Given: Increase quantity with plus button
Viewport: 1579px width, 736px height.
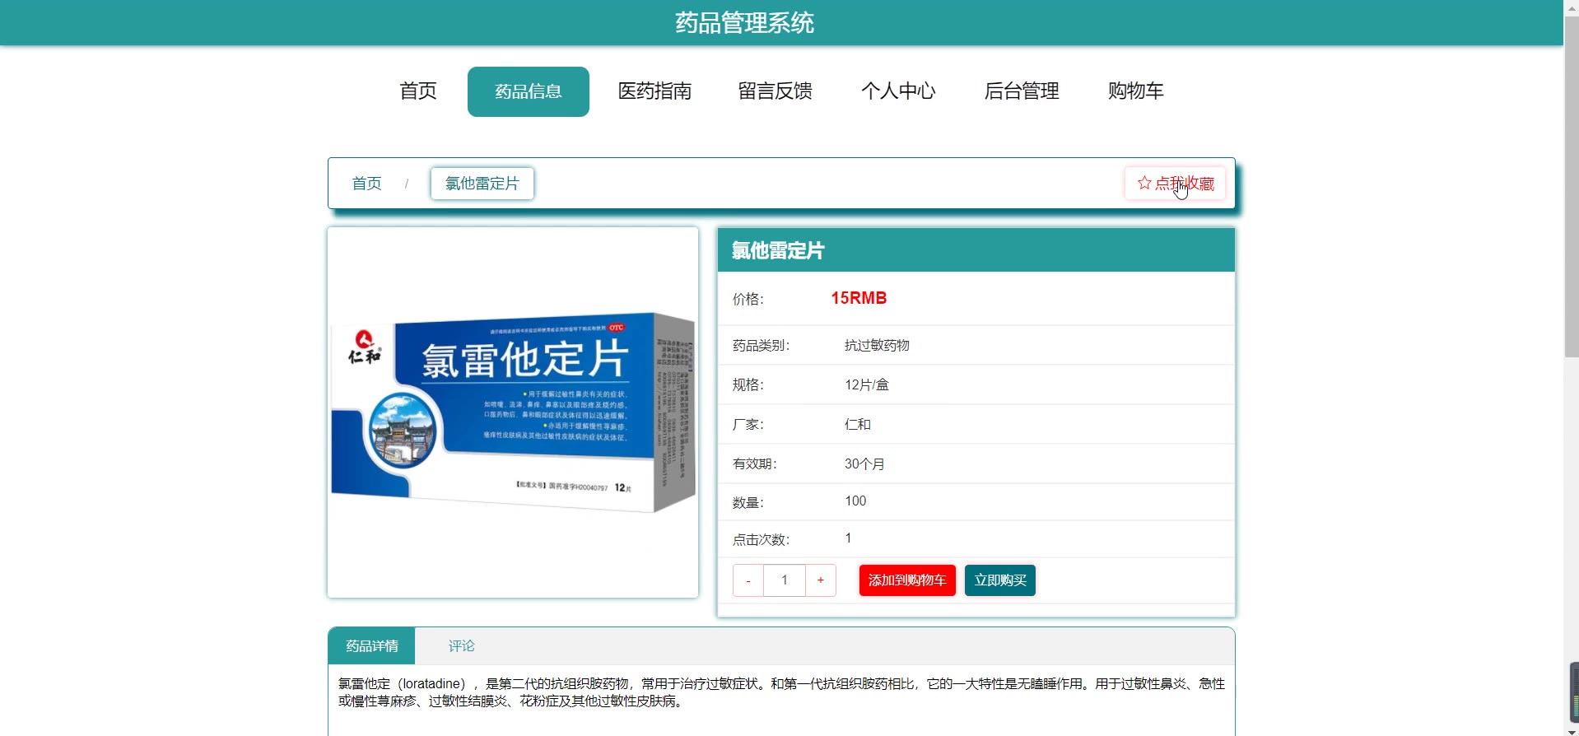Looking at the screenshot, I should (x=821, y=580).
